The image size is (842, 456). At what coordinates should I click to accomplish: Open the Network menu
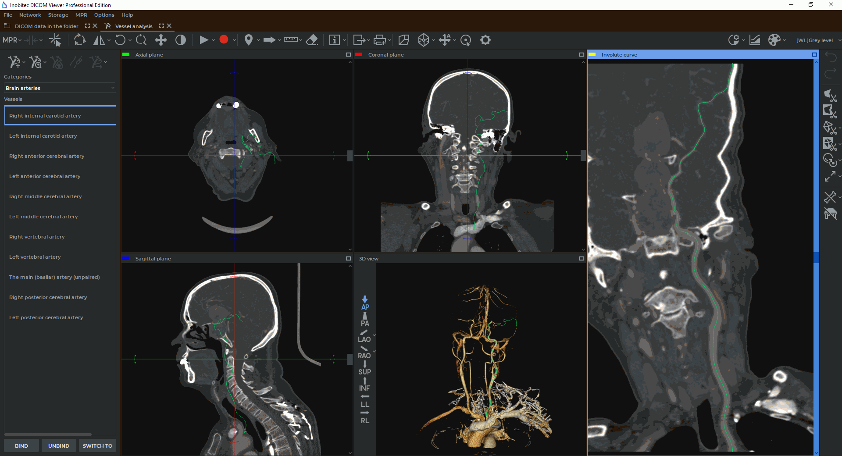coord(30,15)
